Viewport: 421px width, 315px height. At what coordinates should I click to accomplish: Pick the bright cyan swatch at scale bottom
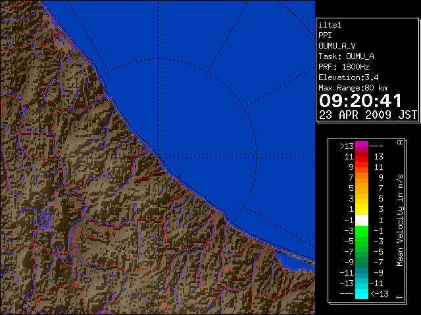point(362,293)
